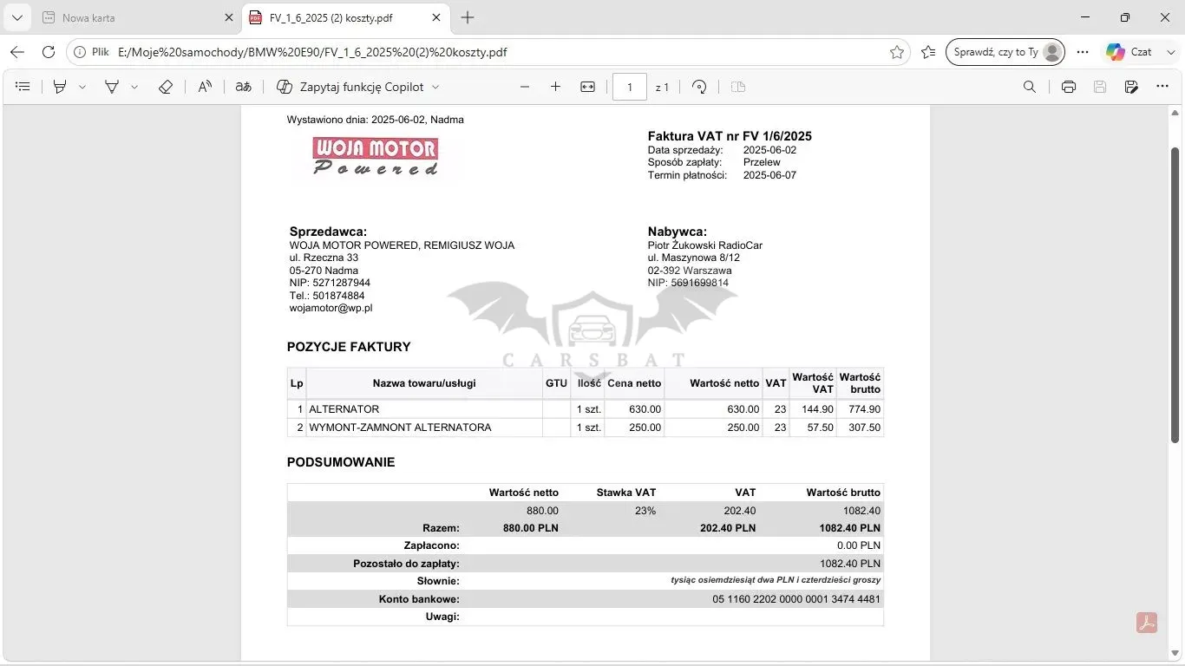This screenshot has width=1185, height=666.
Task: Click Zapytaj funkcję Copilot
Action: coord(350,87)
